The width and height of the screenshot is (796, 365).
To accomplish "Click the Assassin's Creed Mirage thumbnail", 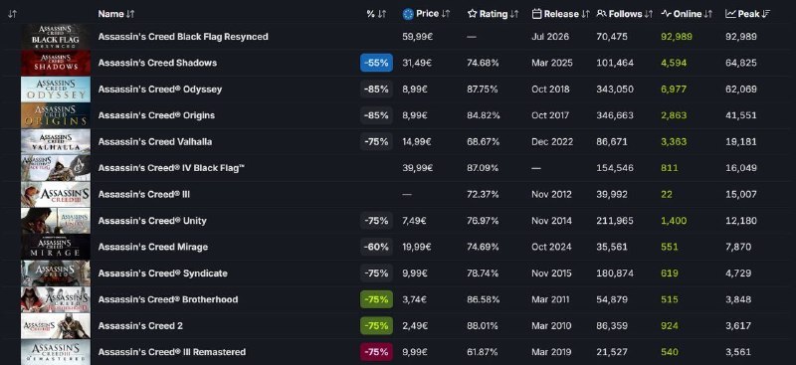I will [56, 247].
